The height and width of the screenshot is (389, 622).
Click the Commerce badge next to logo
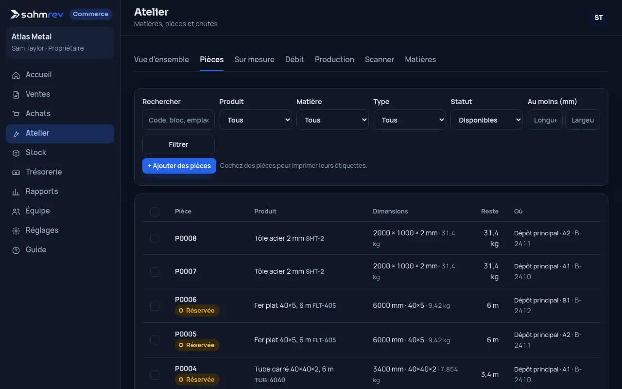tap(90, 14)
